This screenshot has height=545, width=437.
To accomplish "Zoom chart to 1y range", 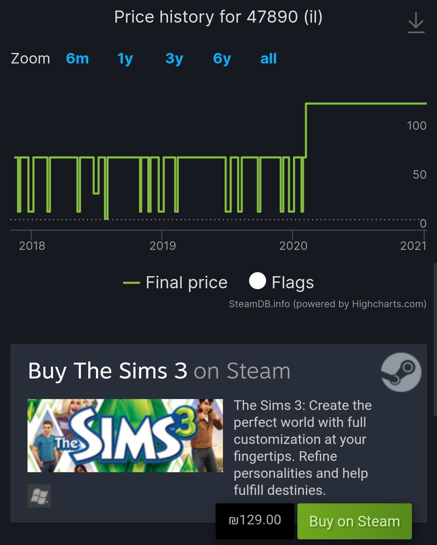I will 125,59.
